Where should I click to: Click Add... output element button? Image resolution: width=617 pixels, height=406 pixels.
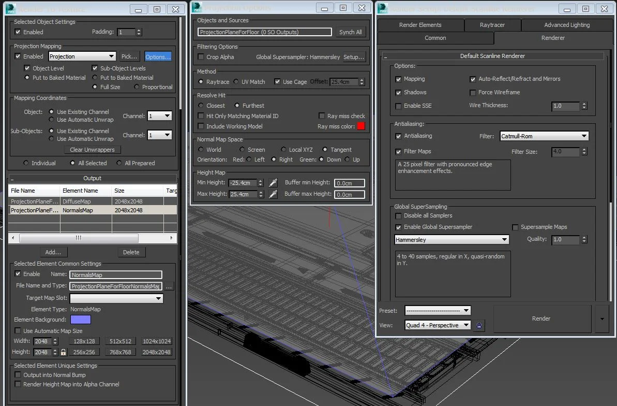pos(53,252)
